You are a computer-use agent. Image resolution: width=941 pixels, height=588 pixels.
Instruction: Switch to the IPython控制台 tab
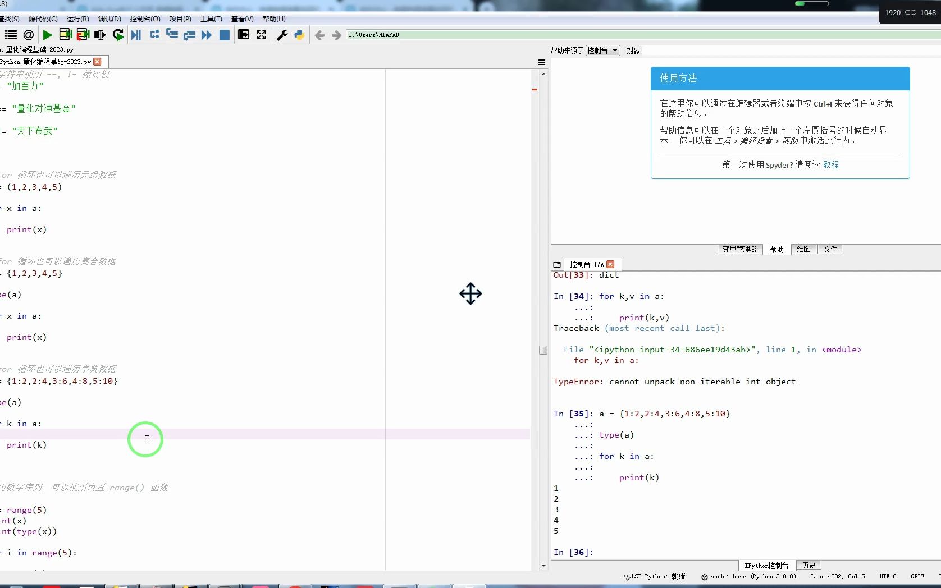tap(766, 566)
